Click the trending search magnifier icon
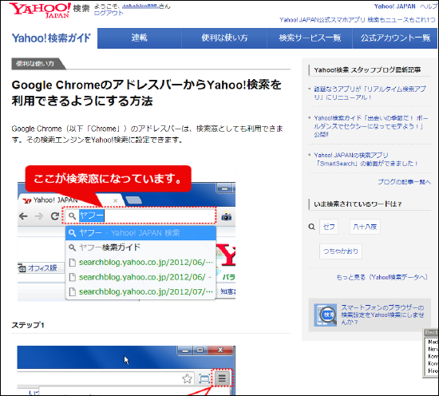This screenshot has height=396, width=439. 311,227
